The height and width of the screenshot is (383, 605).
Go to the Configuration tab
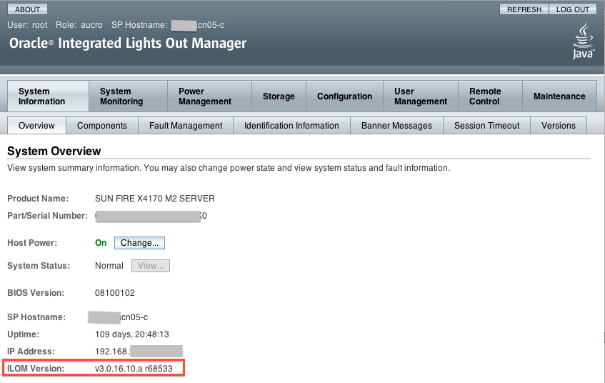(x=344, y=96)
